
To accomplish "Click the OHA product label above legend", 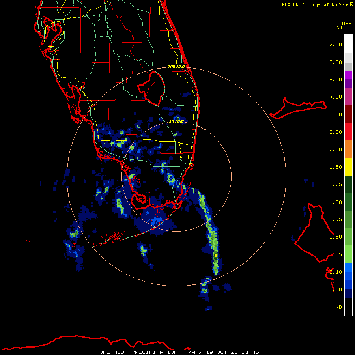I will (x=347, y=24).
